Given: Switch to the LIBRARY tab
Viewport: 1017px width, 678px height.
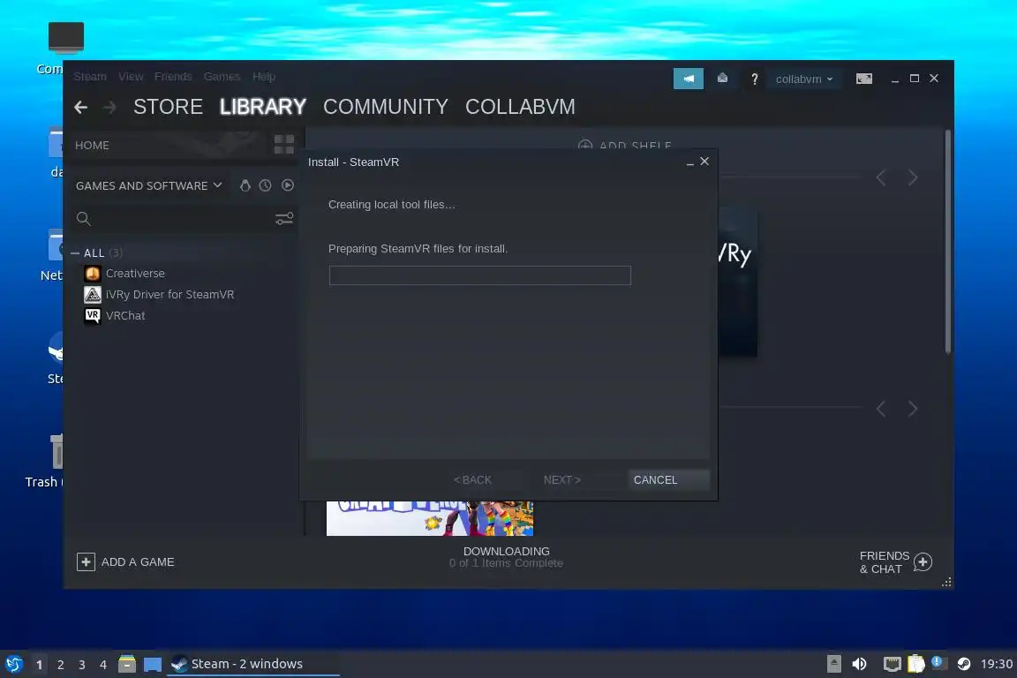Looking at the screenshot, I should tap(263, 107).
